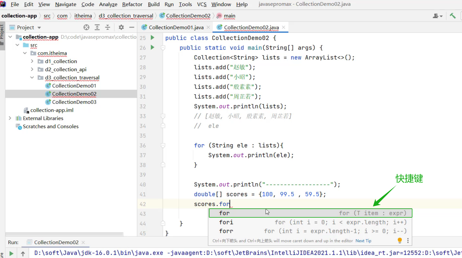The height and width of the screenshot is (258, 462).
Task: Toggle fold marker at line 26
Action: [163, 48]
